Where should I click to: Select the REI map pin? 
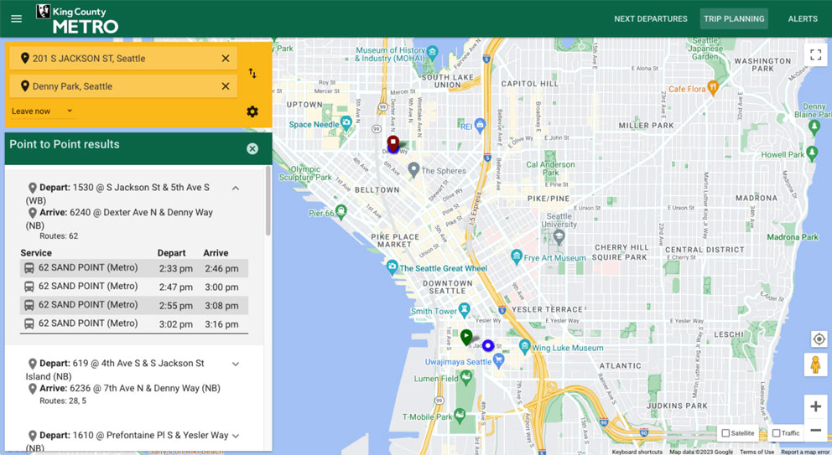point(480,125)
